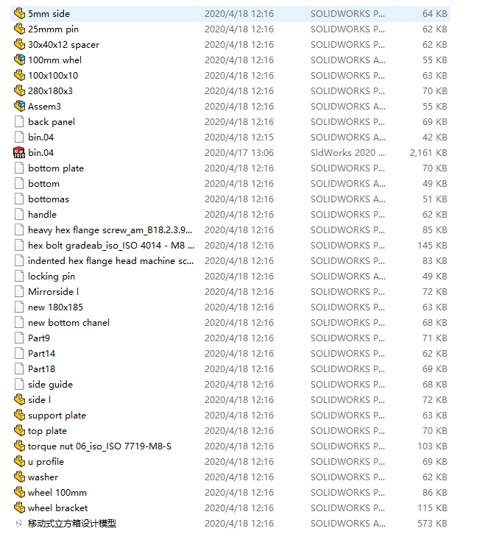Screen dimensions: 499x545
Task: Click the 71 KB size cell
Action: [435, 338]
